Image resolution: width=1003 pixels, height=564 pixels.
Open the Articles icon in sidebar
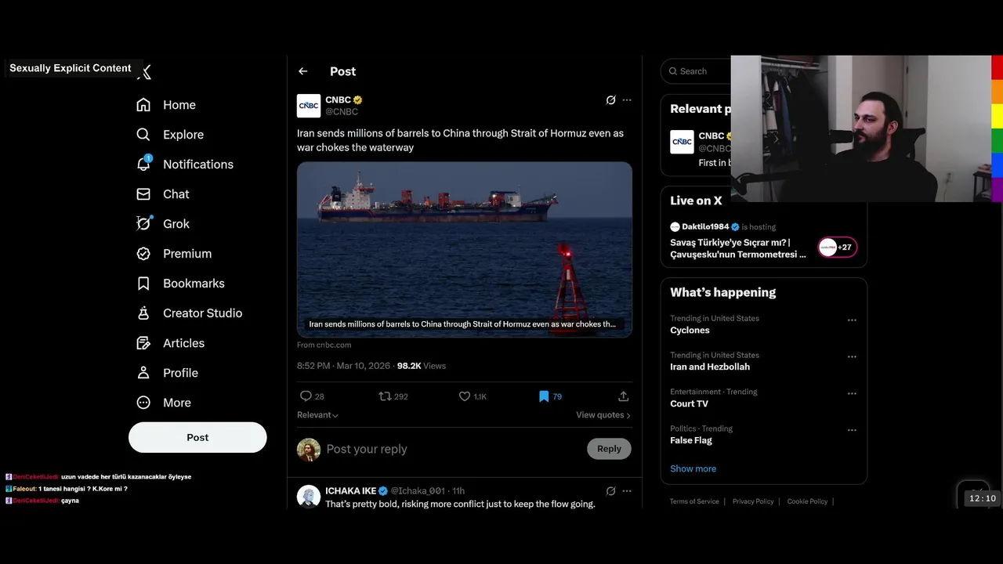click(143, 343)
